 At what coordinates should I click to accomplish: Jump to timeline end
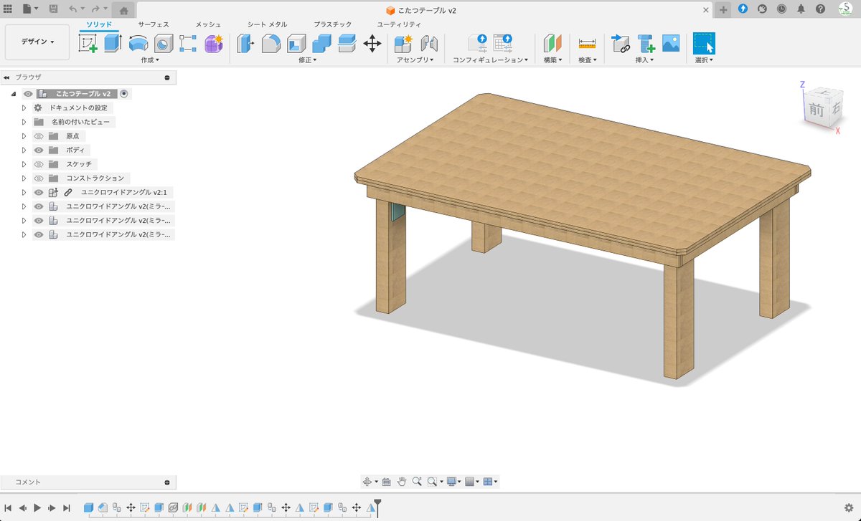pyautogui.click(x=67, y=507)
